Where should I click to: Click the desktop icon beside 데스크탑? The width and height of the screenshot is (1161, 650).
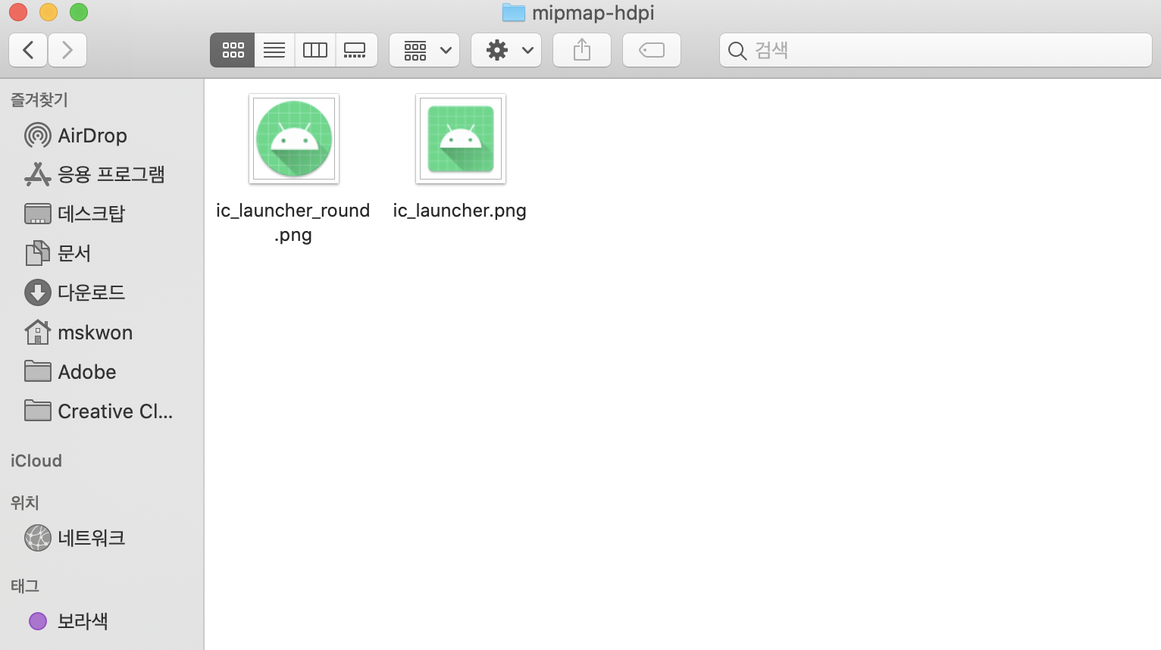coord(38,214)
